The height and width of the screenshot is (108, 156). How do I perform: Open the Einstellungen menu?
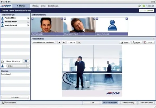pyautogui.click(x=53, y=6)
